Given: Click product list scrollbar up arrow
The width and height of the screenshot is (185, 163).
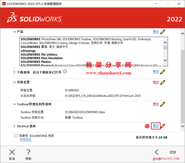Looking at the screenshot, I should 165,43.
